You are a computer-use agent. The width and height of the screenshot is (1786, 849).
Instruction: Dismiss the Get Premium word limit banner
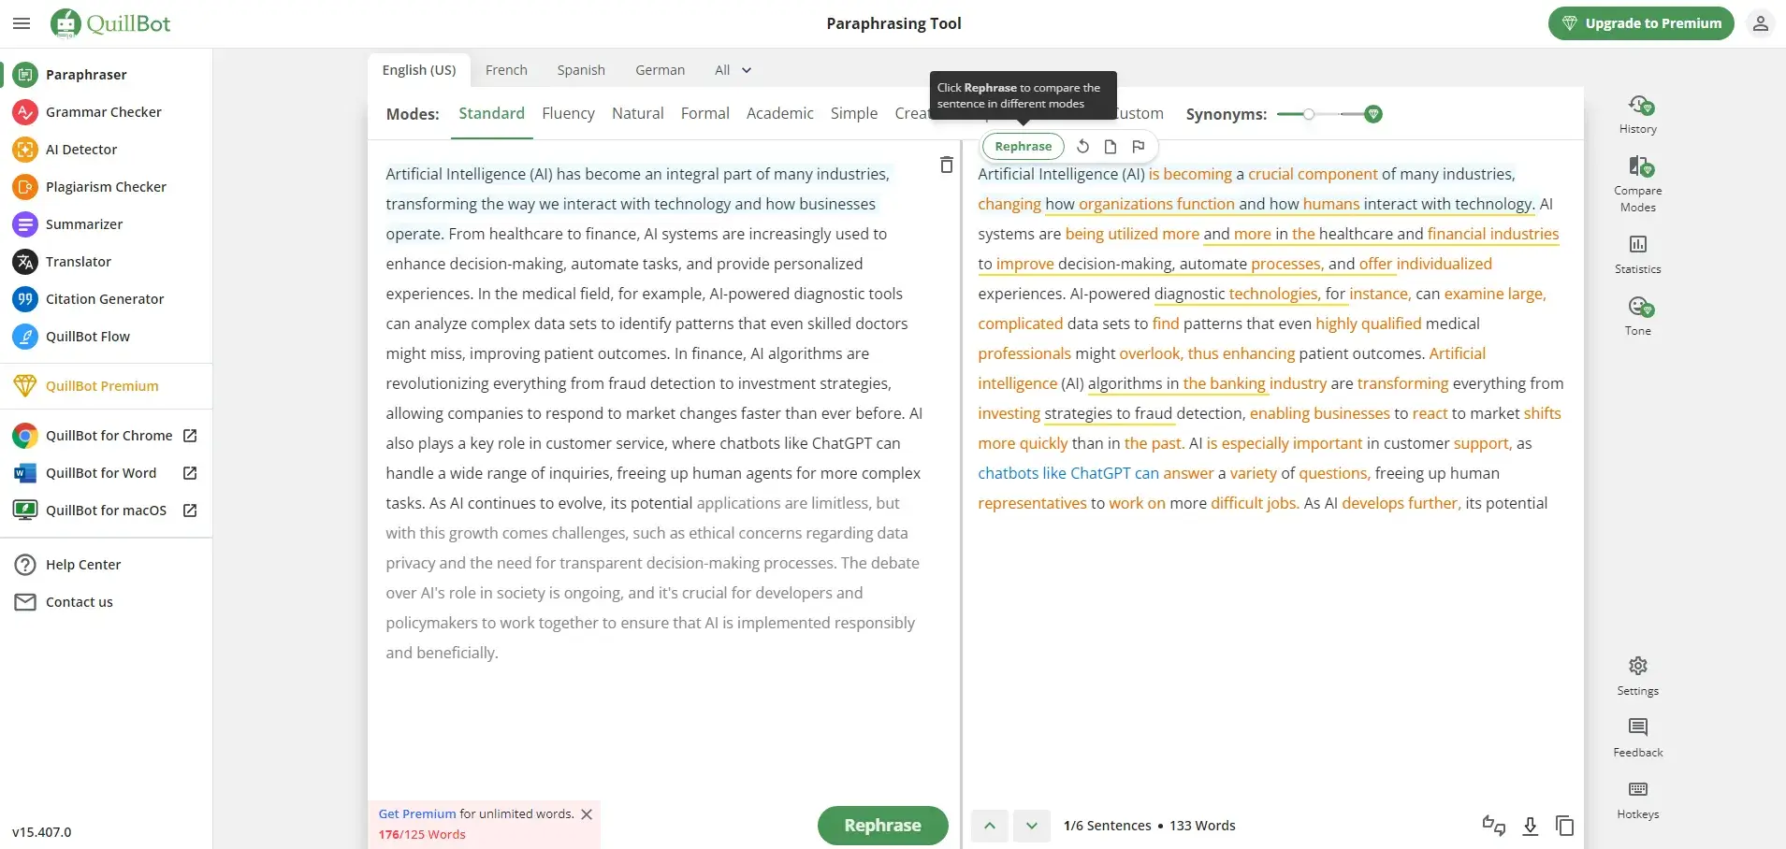pos(587,814)
